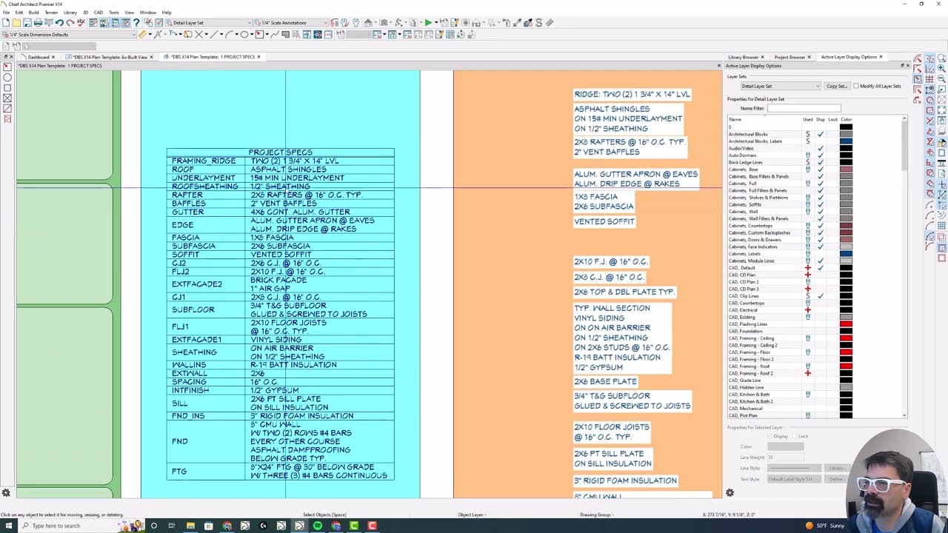Viewport: 948px width, 533px height.
Task: Switch to the Library Browser tab
Action: pos(743,57)
